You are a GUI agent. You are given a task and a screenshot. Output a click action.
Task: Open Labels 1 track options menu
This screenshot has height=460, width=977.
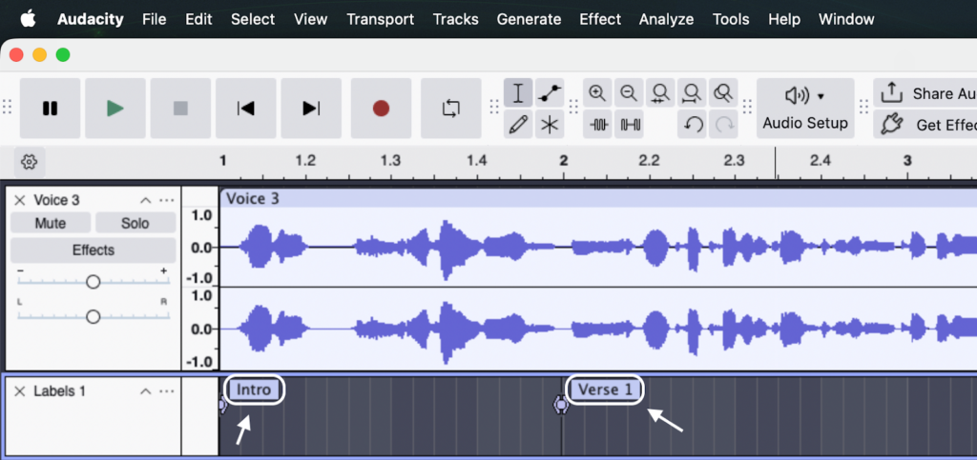(x=167, y=391)
